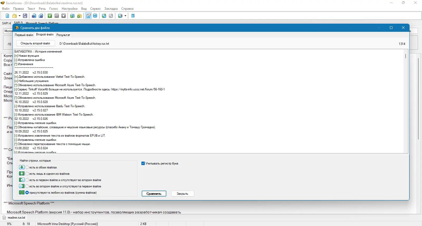This screenshot has width=422, height=226.
Task: Click the green play-with-document toolbar icon
Action: pyautogui.click(x=73, y=16)
